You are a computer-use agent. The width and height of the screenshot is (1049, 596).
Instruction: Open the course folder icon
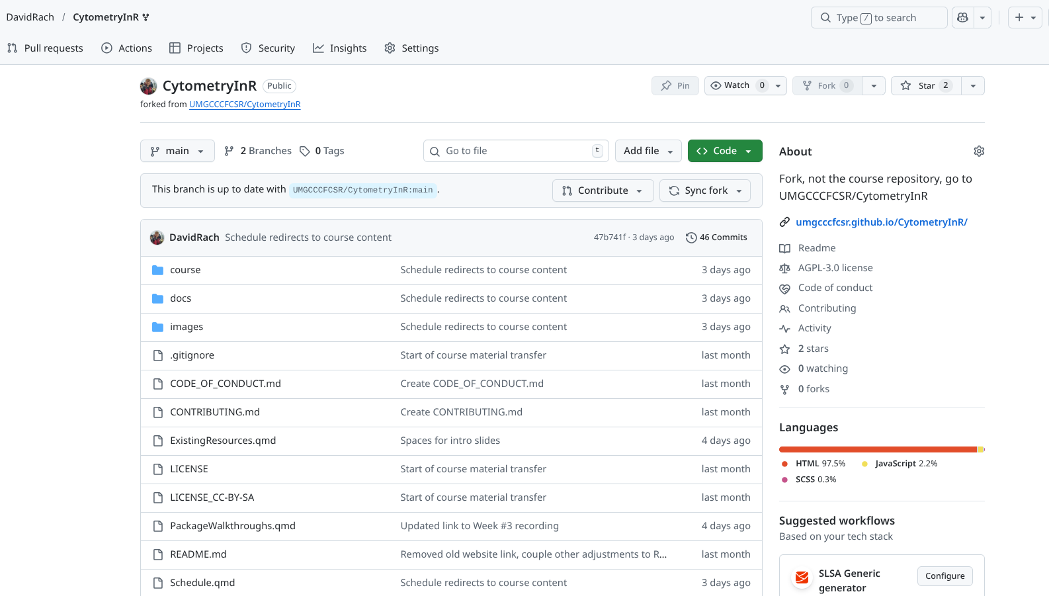pyautogui.click(x=157, y=270)
